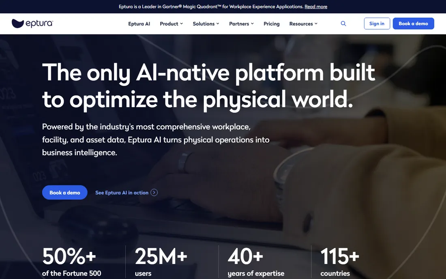Select the Sign in button

click(377, 24)
